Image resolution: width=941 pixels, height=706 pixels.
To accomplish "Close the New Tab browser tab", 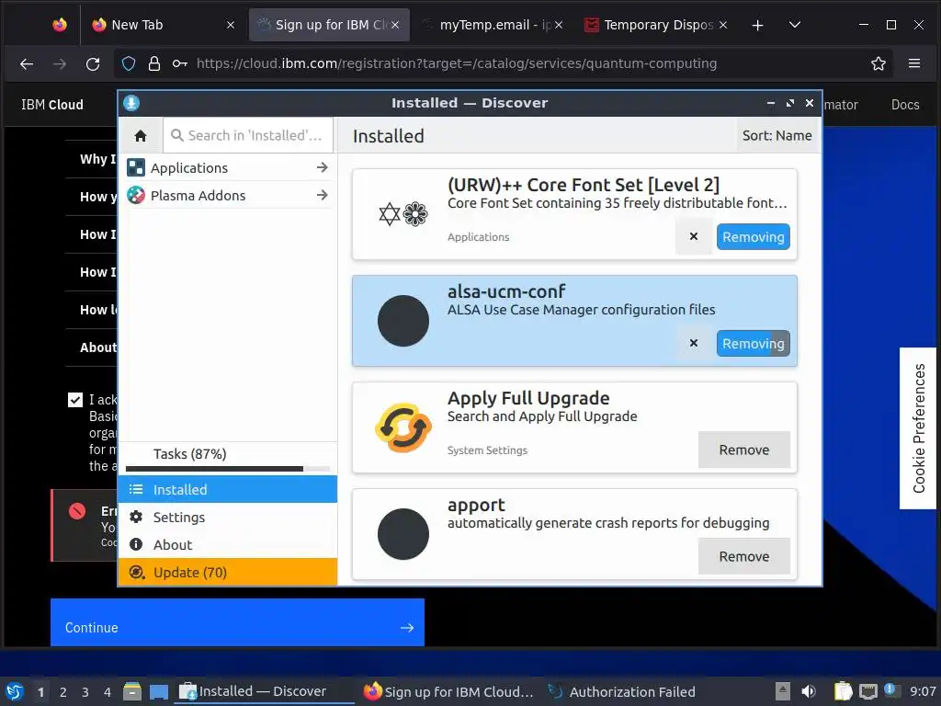I will [231, 25].
